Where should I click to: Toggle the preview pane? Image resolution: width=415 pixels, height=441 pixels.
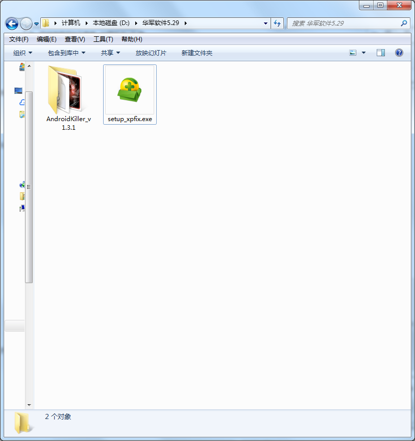[x=381, y=53]
